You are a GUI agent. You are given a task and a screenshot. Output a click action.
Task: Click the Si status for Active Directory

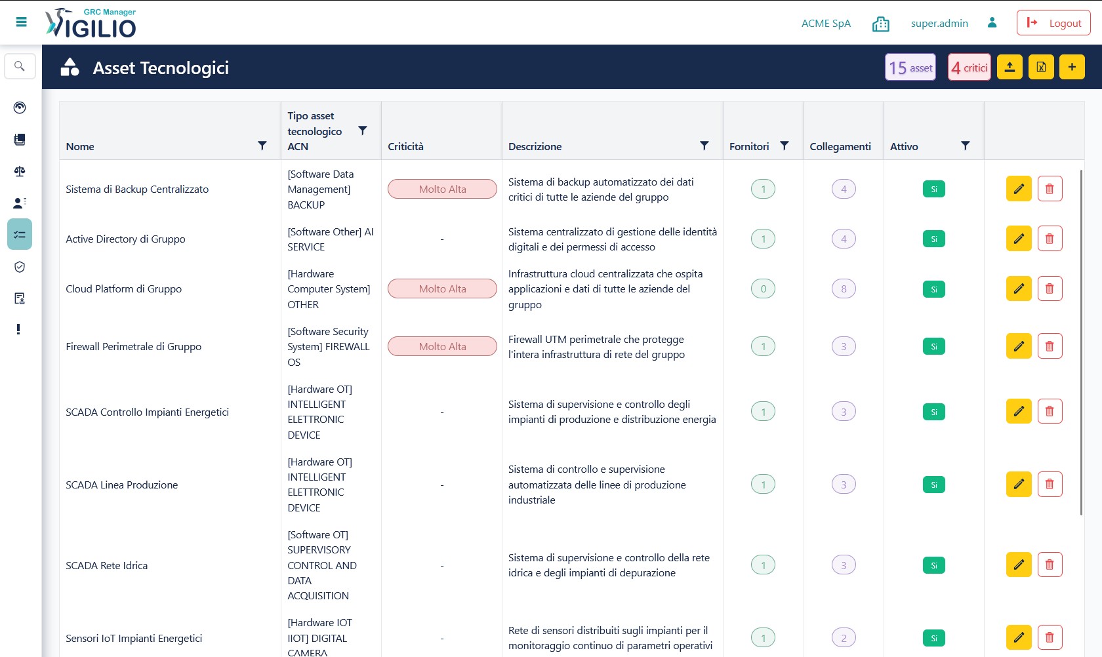(934, 239)
